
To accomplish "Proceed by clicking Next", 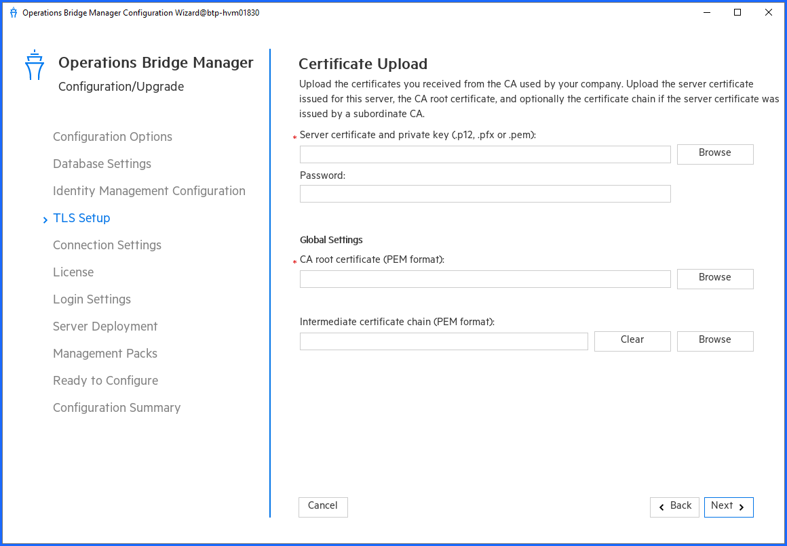I will [x=729, y=507].
